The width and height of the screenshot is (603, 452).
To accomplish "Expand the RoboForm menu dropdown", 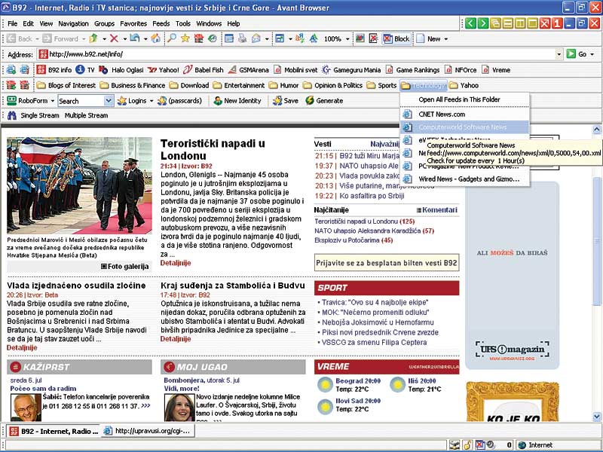I will [x=52, y=101].
